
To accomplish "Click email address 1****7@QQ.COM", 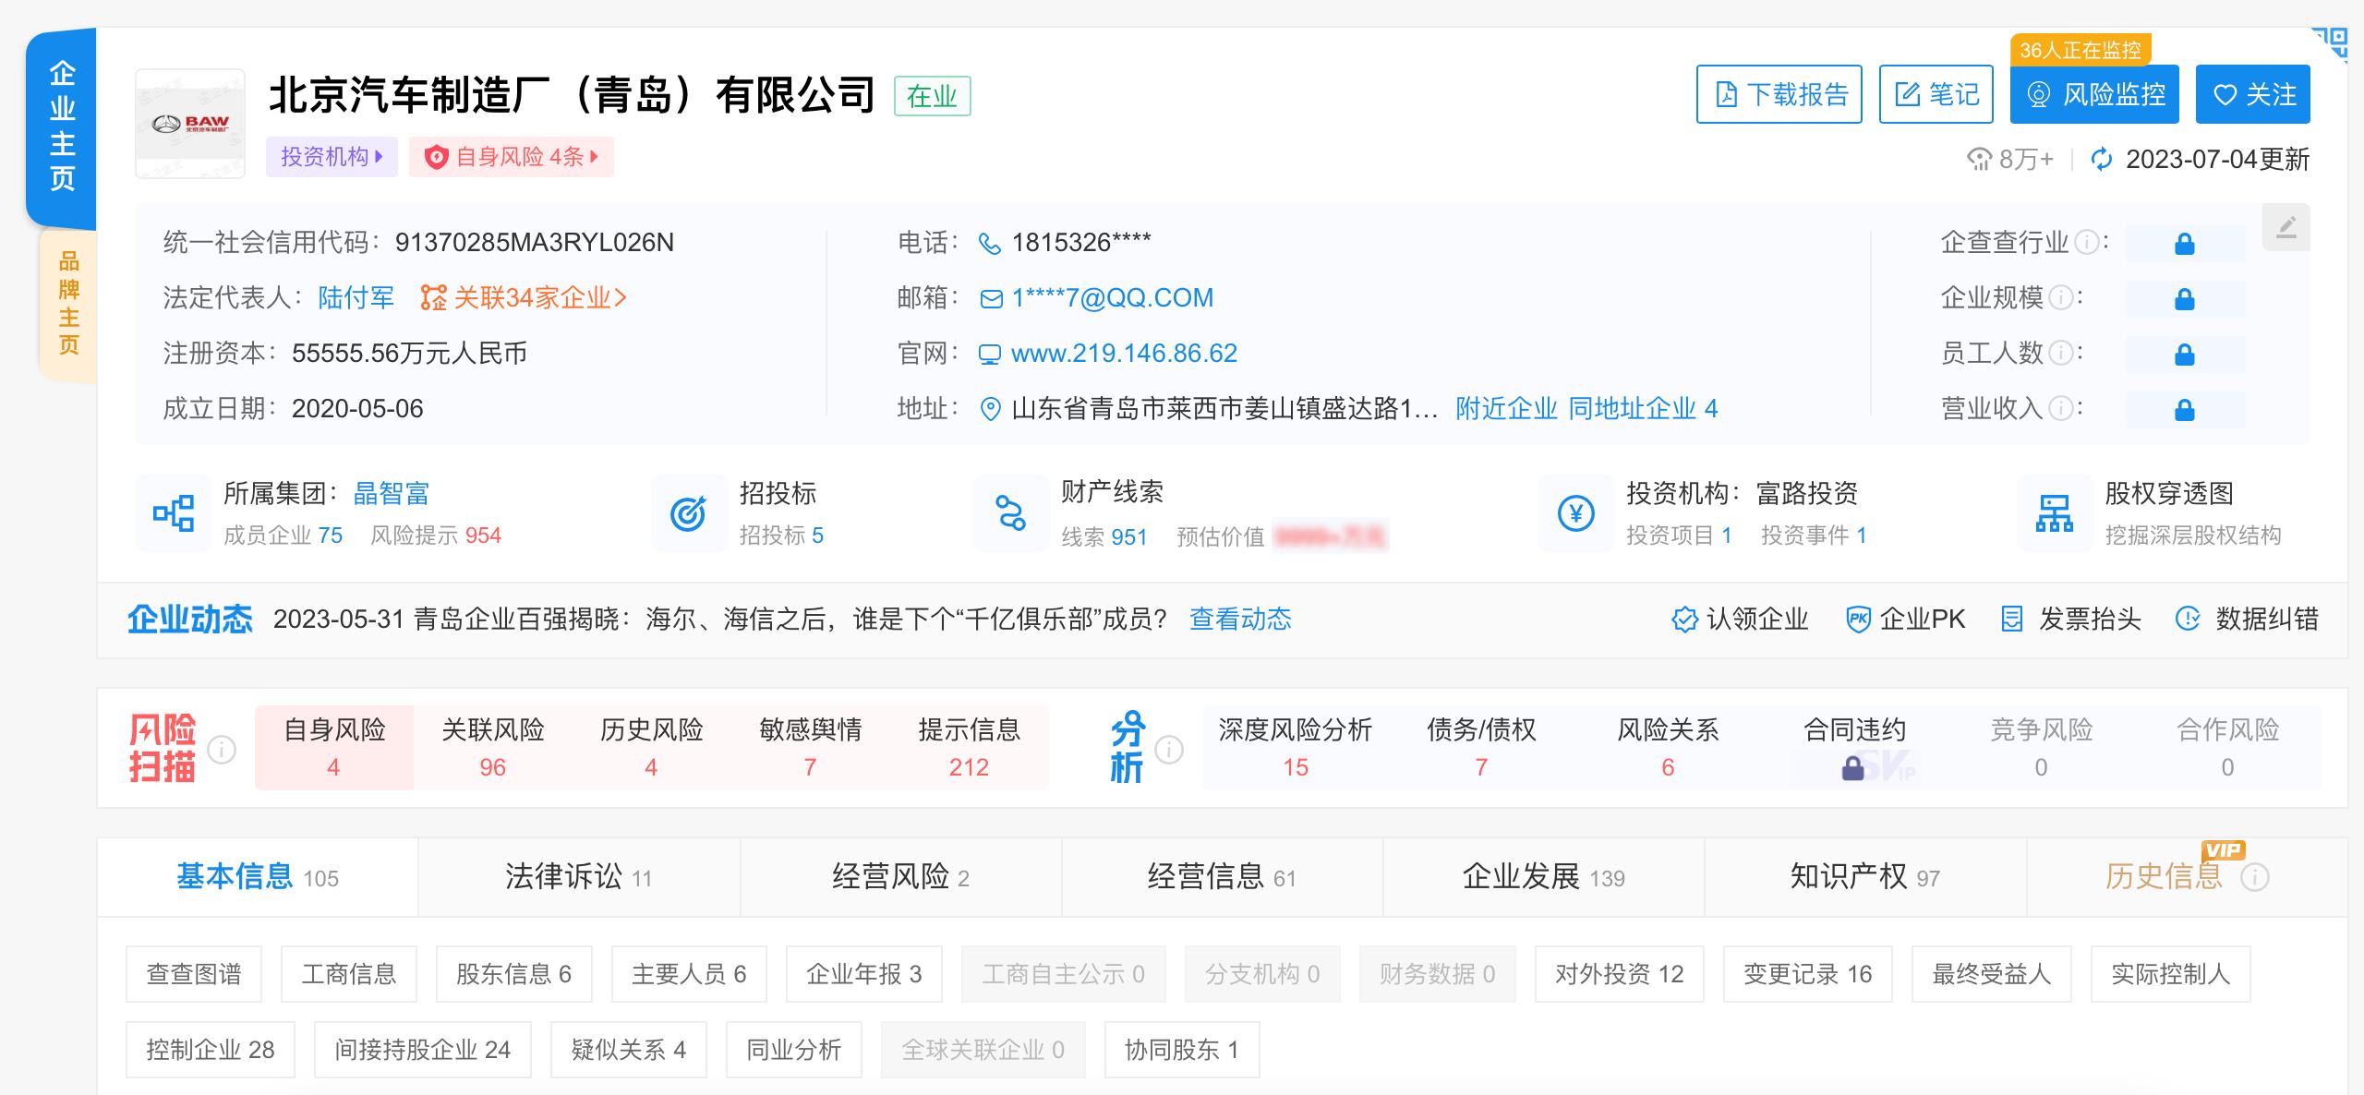I will pyautogui.click(x=1113, y=298).
